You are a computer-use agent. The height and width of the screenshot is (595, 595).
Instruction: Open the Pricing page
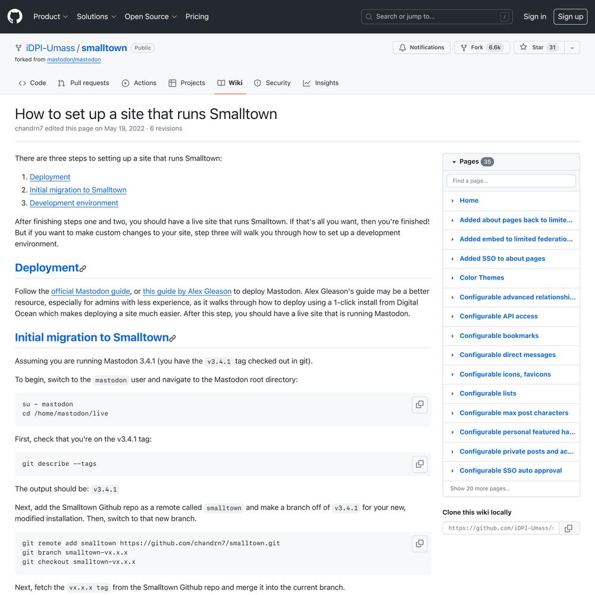click(x=197, y=17)
